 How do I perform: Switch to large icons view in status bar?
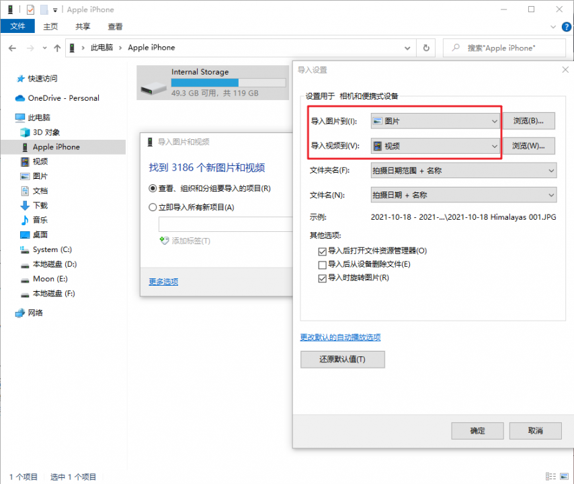[564, 477]
